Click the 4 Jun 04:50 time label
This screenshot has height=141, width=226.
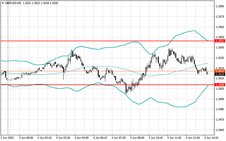pos(82,138)
